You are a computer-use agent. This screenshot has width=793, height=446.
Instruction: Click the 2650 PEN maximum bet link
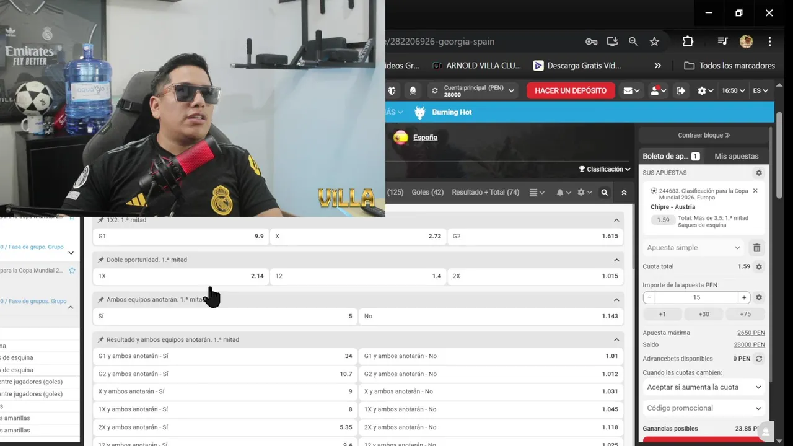pos(751,333)
